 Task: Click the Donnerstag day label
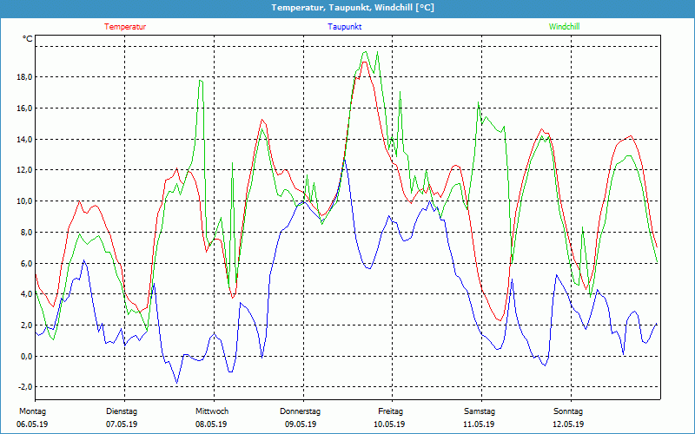tap(300, 411)
